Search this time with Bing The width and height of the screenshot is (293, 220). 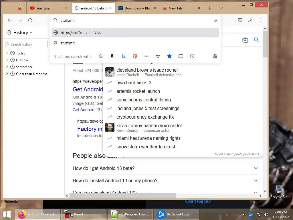124,56
